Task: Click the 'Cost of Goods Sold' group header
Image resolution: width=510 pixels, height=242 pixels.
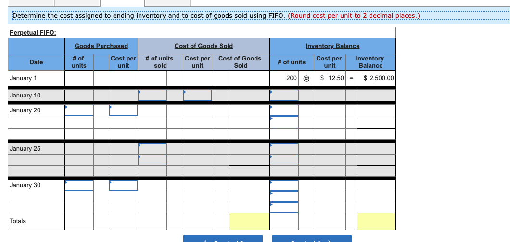Action: (x=204, y=46)
